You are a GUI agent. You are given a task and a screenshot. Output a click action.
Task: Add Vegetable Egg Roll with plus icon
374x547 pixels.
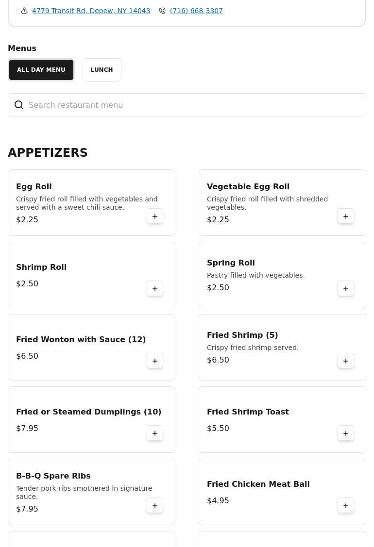tap(346, 216)
